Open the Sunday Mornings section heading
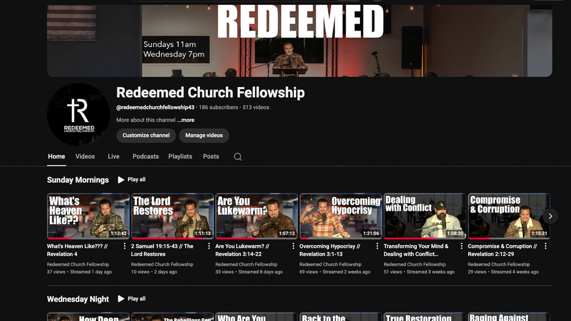 pos(78,180)
